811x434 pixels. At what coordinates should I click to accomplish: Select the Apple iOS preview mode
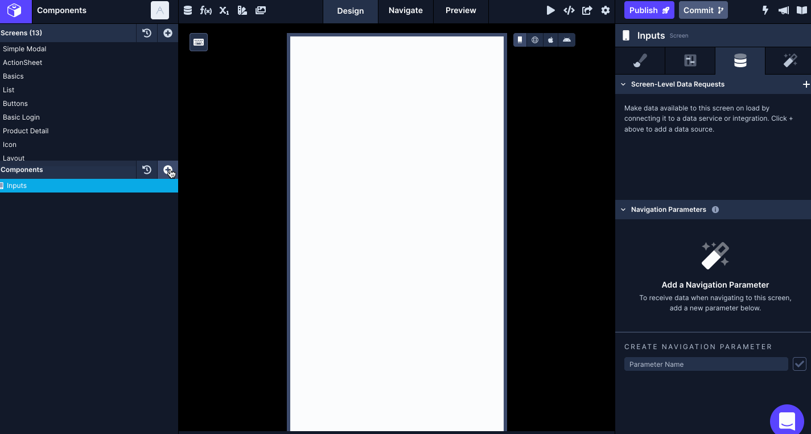coord(551,40)
